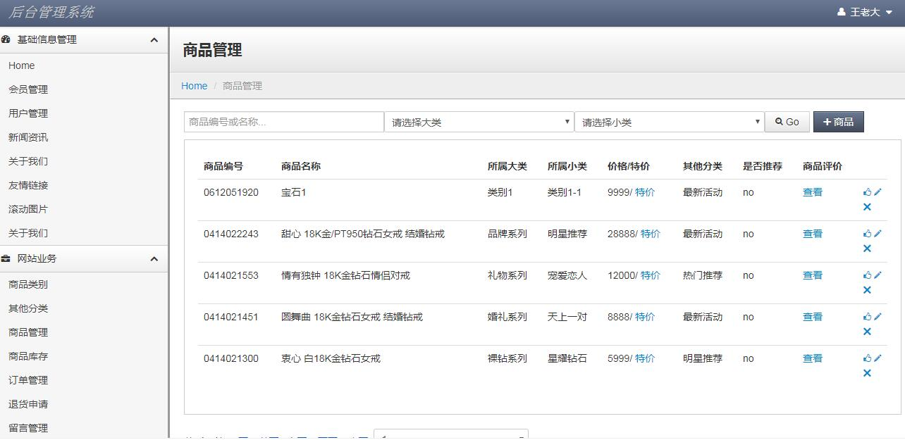Click 特价 link in 5999 row
The width and height of the screenshot is (905, 440).
[x=645, y=358]
